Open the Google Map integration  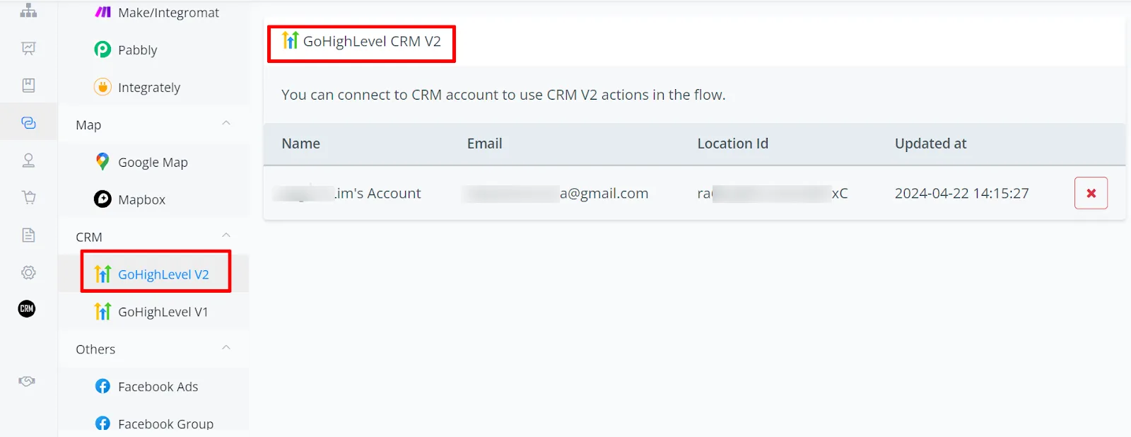coord(153,162)
